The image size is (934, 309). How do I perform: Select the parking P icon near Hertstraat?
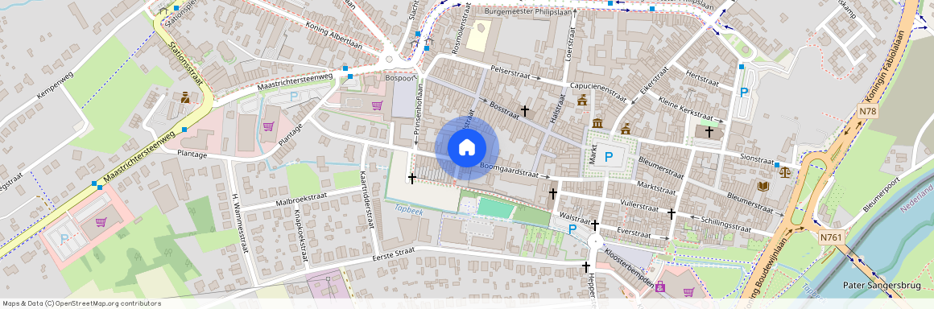coord(743,93)
